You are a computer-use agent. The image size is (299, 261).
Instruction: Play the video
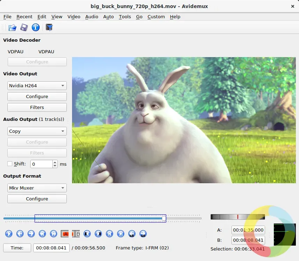coord(9,234)
